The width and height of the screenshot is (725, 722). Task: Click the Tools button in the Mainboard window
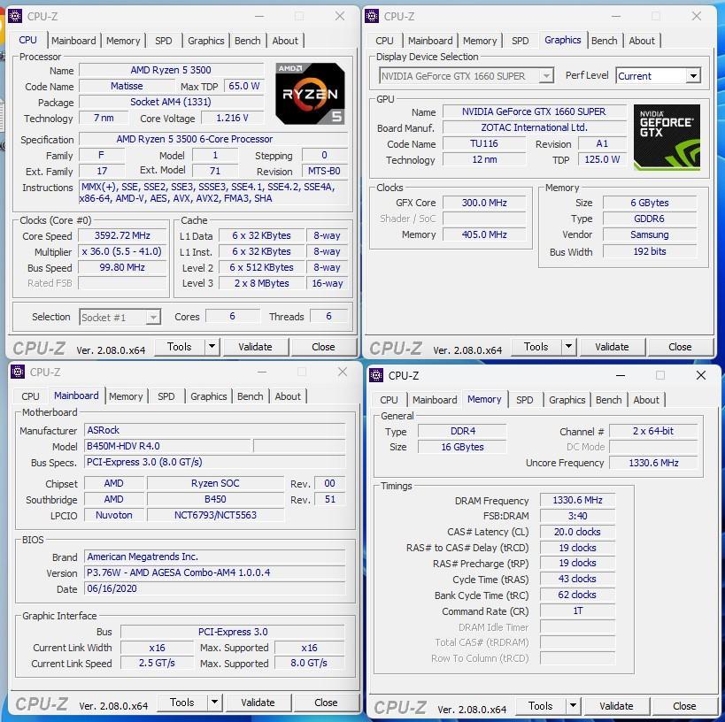point(182,703)
